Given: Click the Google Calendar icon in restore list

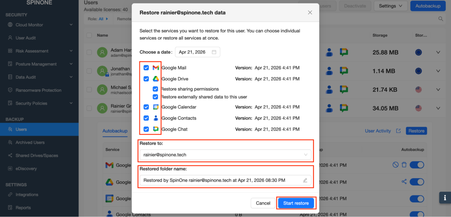Looking at the screenshot, I should click(156, 107).
